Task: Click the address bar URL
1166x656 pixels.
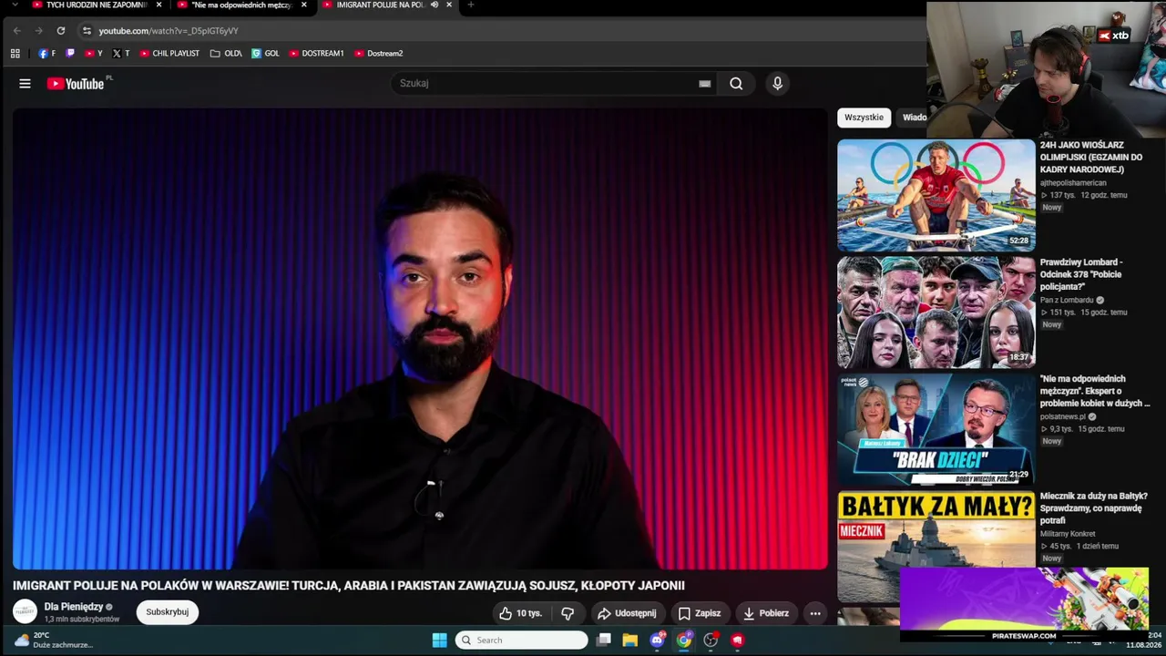Action: coord(169,31)
